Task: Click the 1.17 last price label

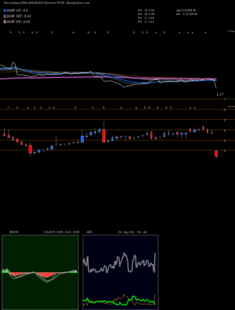Action: (x=220, y=95)
